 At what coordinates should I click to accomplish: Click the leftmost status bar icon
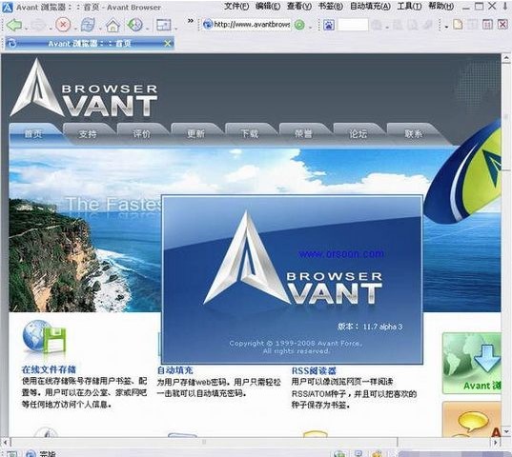[x=11, y=454]
